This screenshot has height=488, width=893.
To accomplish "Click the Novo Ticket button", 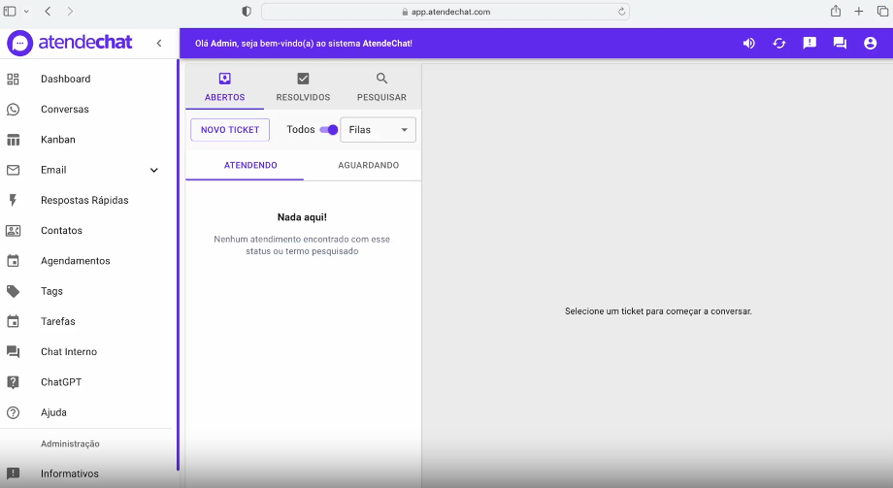I will click(x=230, y=130).
